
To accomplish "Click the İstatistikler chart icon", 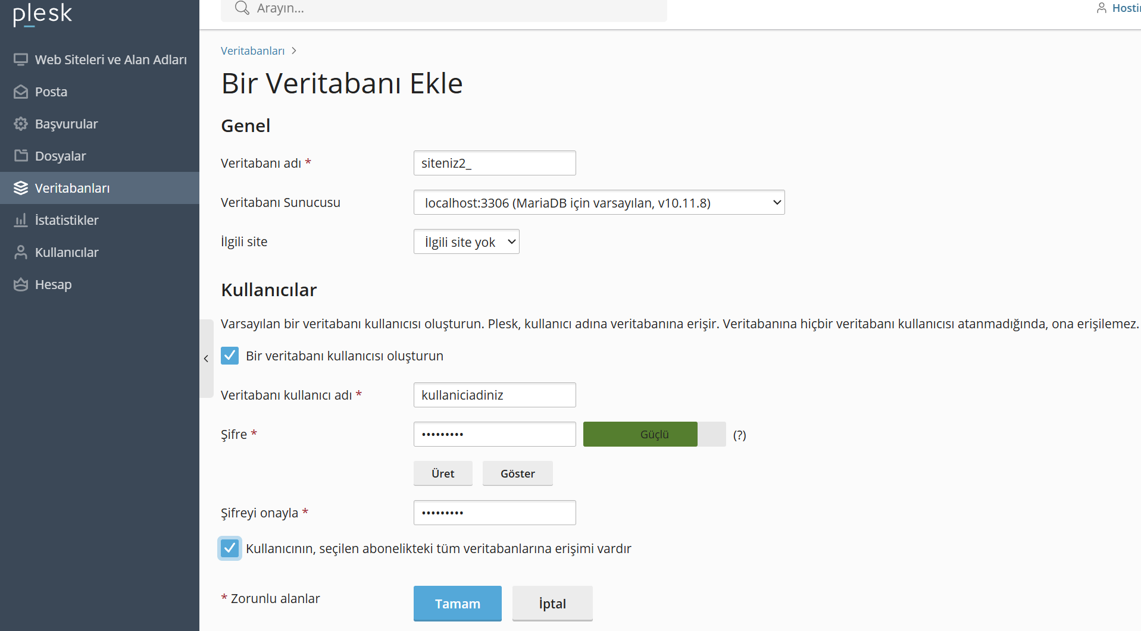I will 21,220.
